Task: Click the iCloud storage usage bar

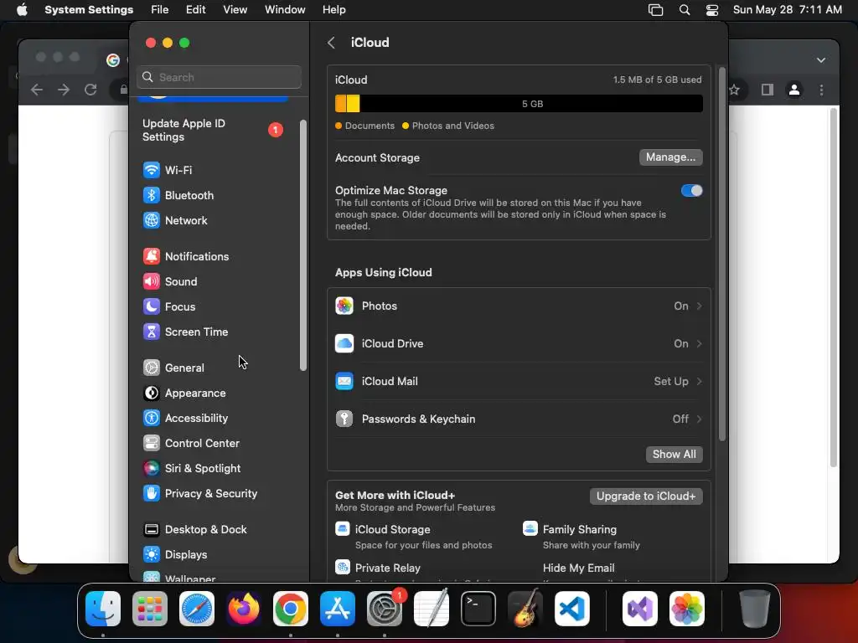Action: pyautogui.click(x=519, y=104)
